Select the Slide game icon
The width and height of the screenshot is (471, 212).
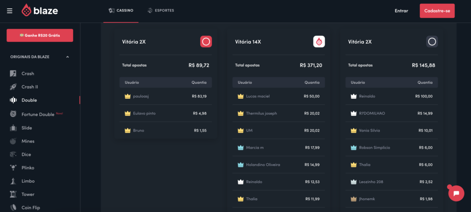[13, 128]
